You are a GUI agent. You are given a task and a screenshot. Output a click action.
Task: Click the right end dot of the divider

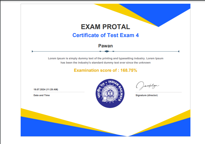point(179,51)
